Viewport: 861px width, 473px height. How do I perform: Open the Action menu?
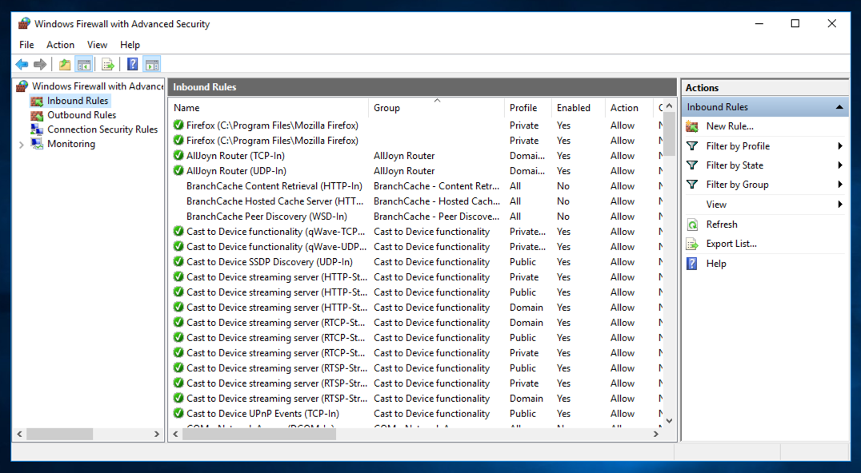[x=60, y=45]
